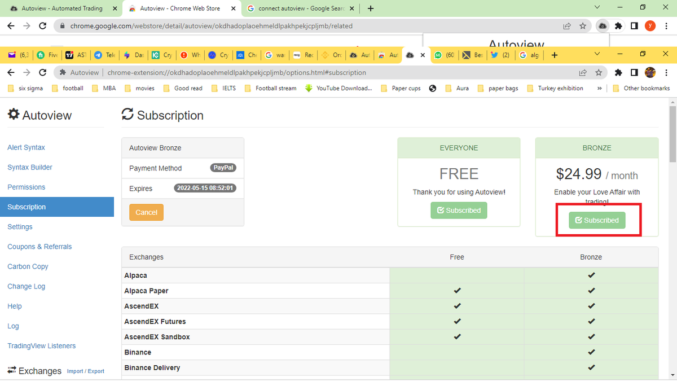
Task: Open the 'MBA' bookmark folder
Action: [103, 88]
